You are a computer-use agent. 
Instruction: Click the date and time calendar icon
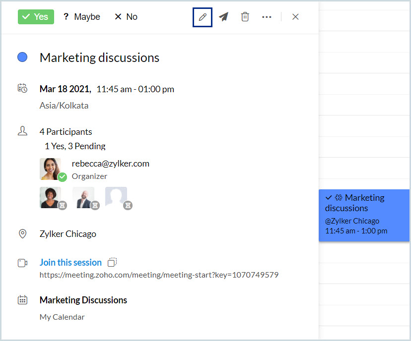click(x=22, y=89)
